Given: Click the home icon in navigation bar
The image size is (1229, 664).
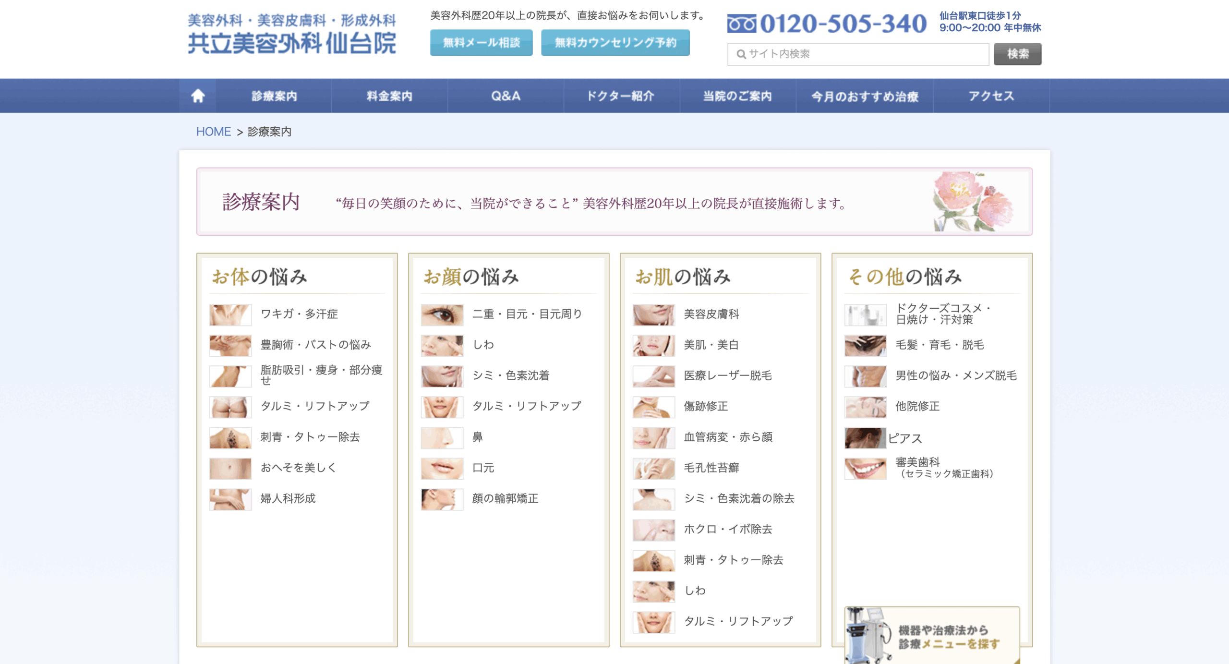Looking at the screenshot, I should pos(198,96).
